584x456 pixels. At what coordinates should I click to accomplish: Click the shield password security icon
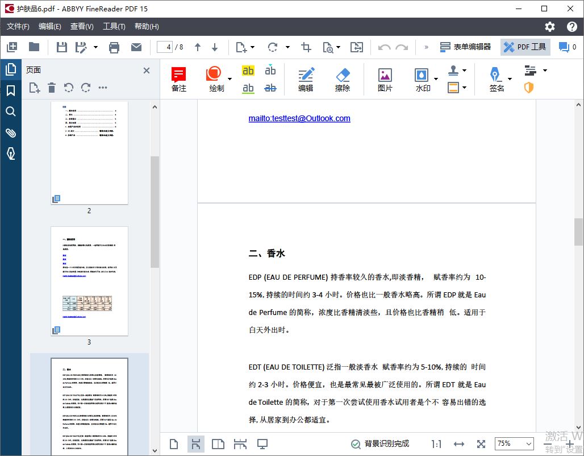tap(529, 88)
